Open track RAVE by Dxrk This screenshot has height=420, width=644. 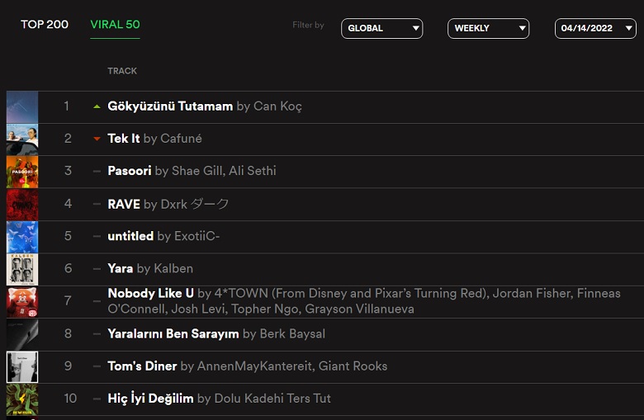(x=168, y=204)
